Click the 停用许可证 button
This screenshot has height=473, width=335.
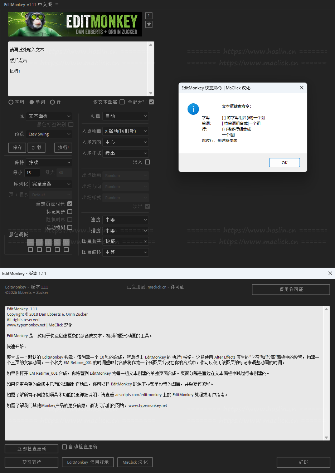click(x=291, y=290)
